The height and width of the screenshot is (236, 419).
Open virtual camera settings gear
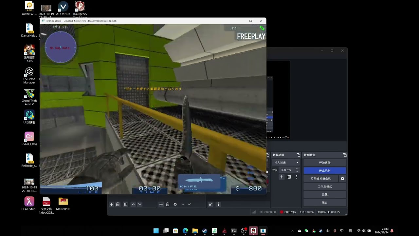tap(342, 179)
